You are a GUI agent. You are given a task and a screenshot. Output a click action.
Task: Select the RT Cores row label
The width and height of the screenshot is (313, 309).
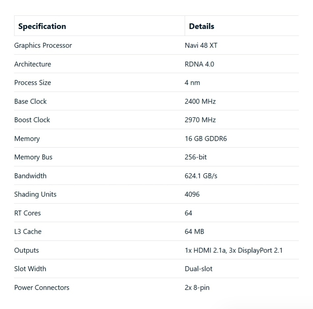27,213
